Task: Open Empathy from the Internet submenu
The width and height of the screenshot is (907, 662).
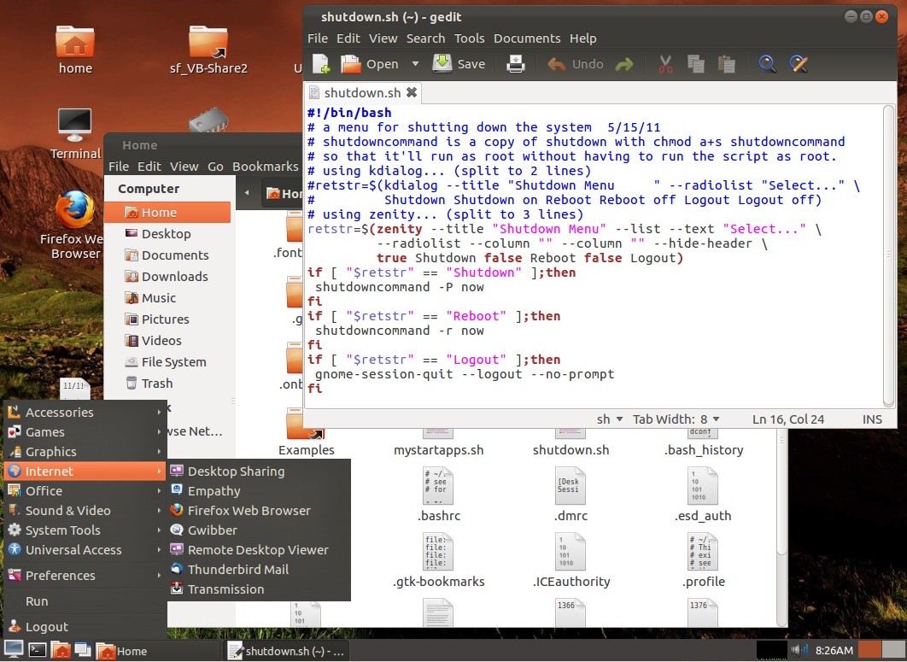Action: (x=259, y=490)
